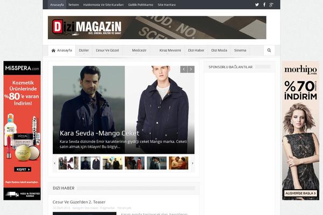The width and height of the screenshot is (323, 215).
Task: Click the DIZI HABER section heading
Action: [64, 188]
